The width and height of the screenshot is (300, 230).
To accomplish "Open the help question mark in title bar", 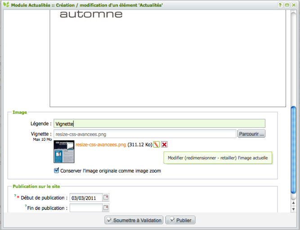I will pos(280,4).
